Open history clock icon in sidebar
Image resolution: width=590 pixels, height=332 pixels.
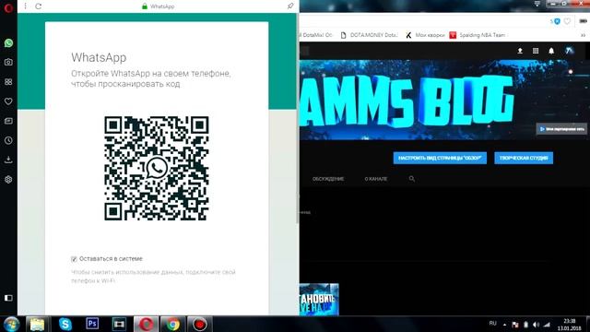tap(8, 140)
